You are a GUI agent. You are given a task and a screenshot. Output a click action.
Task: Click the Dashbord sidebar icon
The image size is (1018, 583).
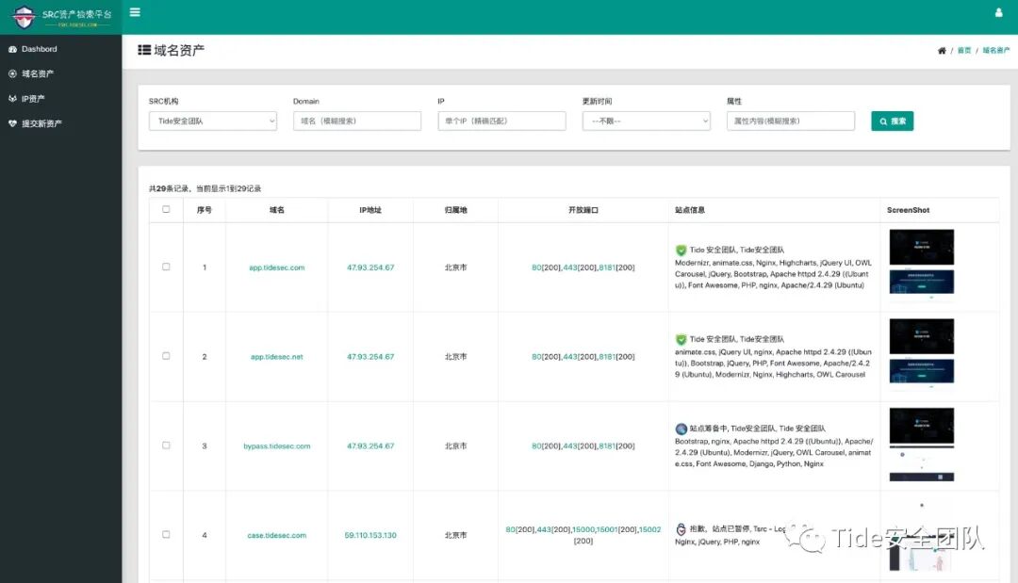pos(12,49)
